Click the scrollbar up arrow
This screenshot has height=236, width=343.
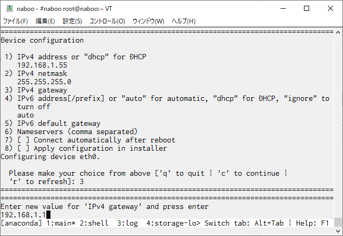(x=338, y=32)
